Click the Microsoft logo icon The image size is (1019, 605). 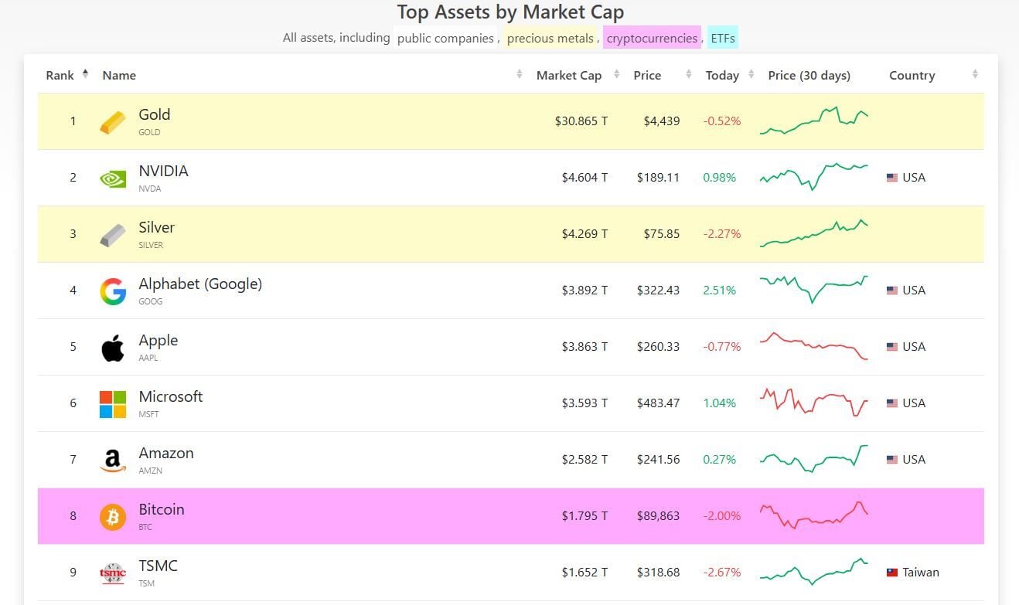[112, 404]
